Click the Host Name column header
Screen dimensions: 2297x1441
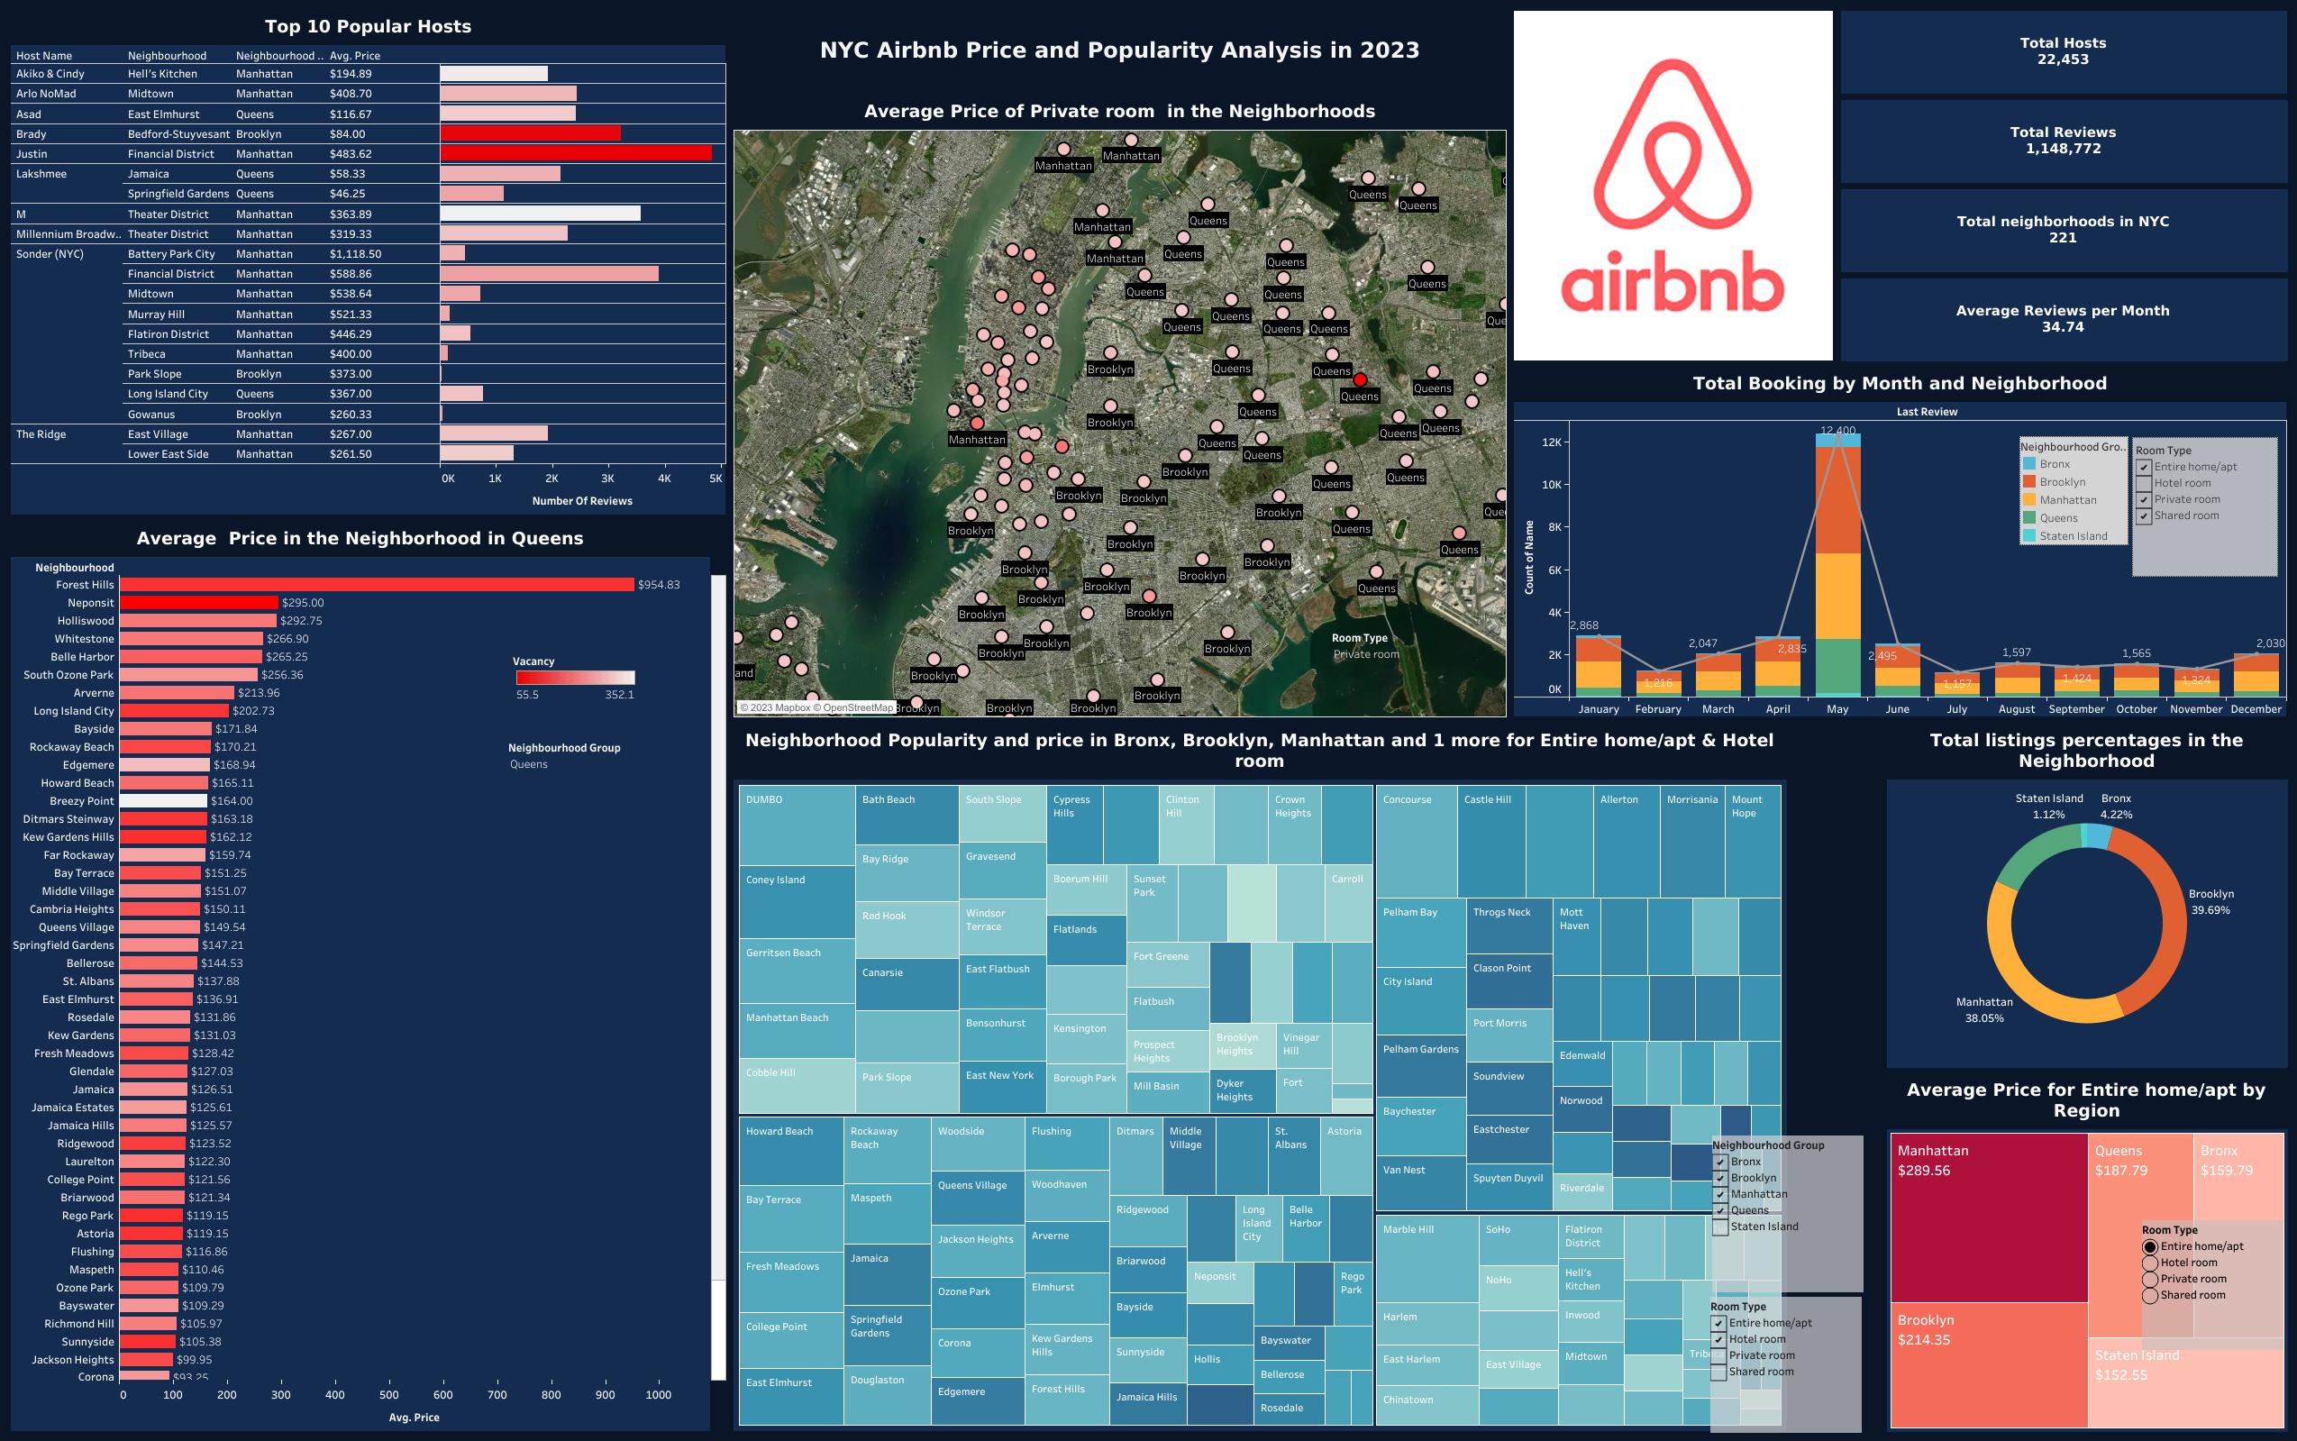coord(44,55)
